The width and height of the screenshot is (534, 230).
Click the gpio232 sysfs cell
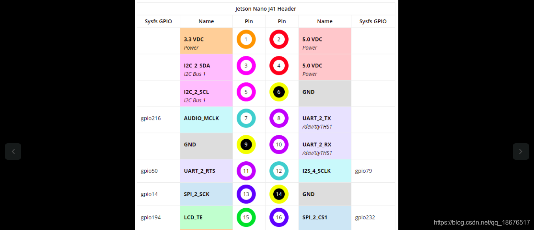[373, 217]
